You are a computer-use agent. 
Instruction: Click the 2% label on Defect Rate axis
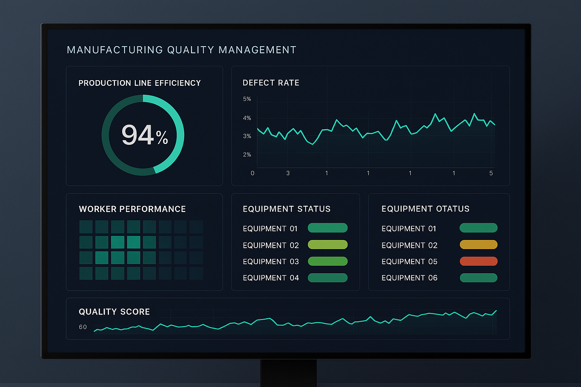click(x=247, y=155)
